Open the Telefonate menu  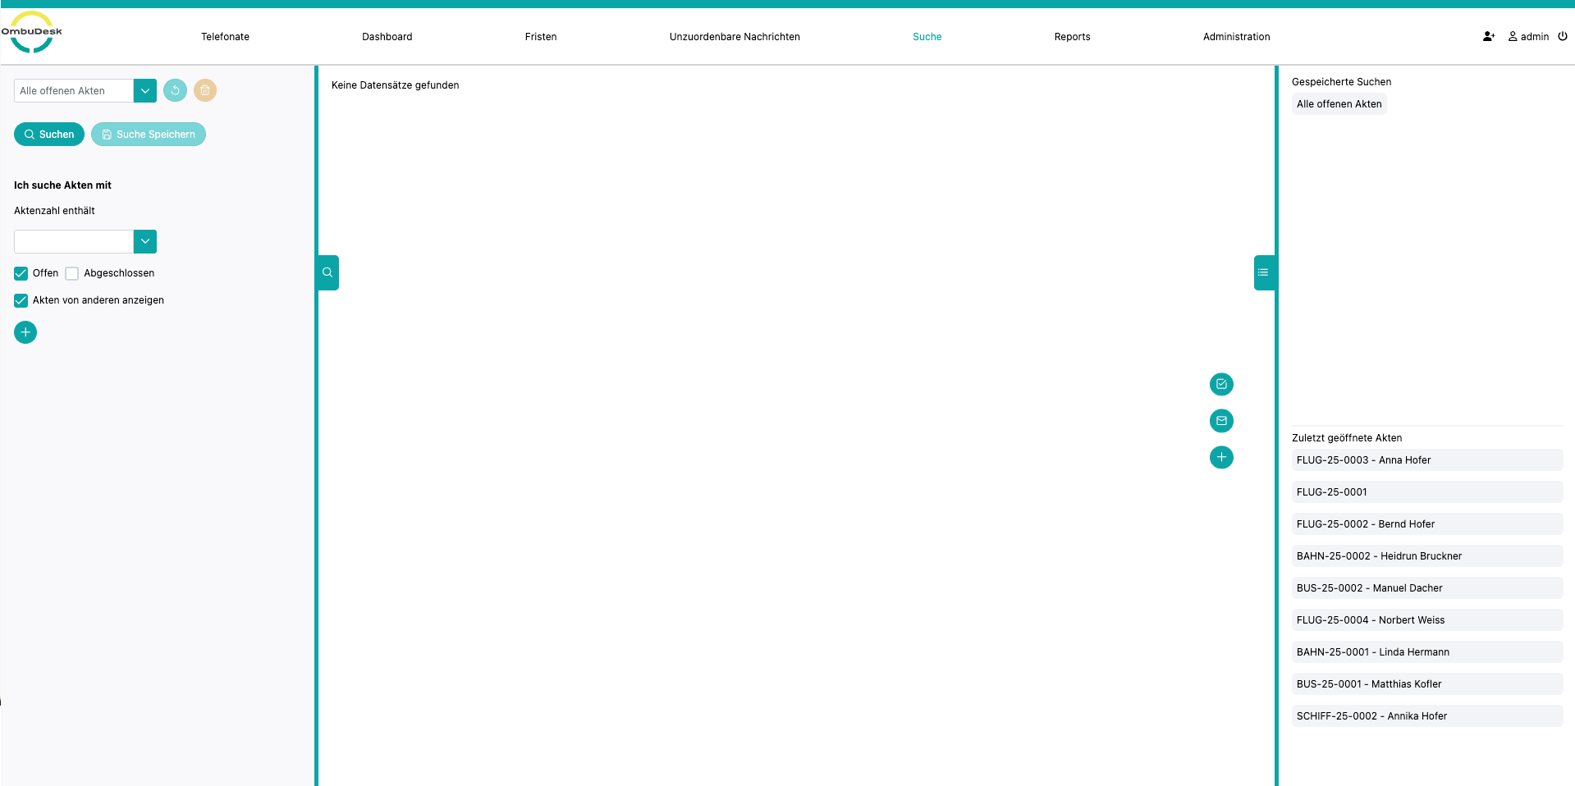tap(226, 37)
